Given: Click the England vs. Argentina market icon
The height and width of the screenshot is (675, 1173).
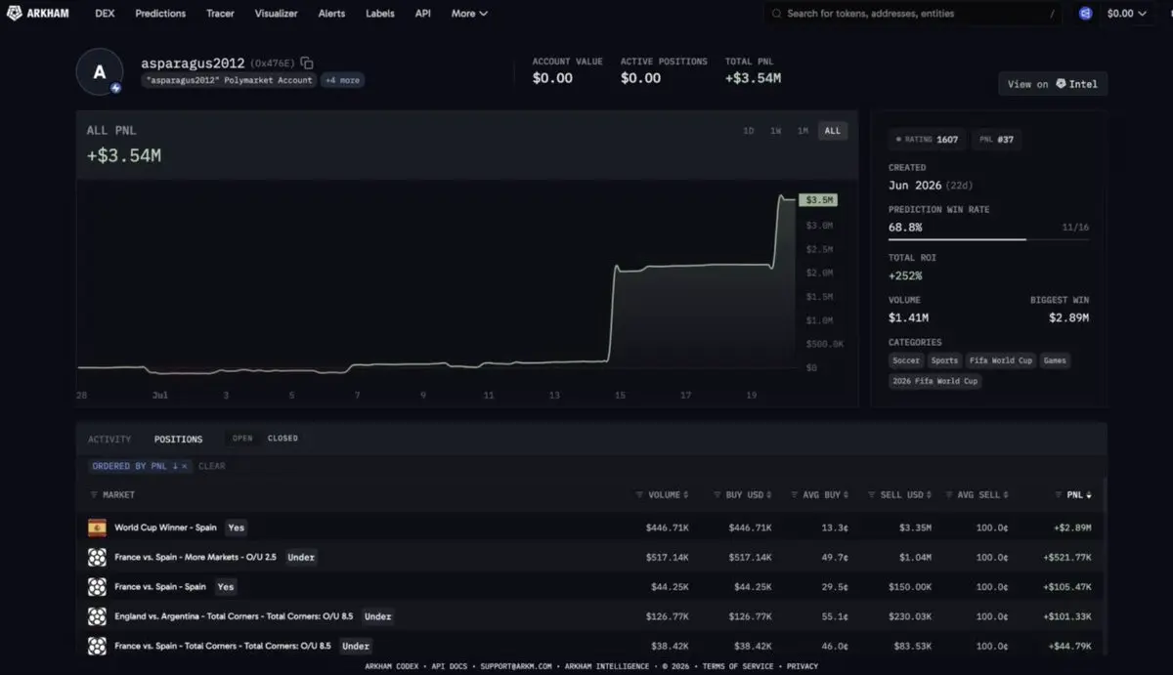Looking at the screenshot, I should point(97,616).
